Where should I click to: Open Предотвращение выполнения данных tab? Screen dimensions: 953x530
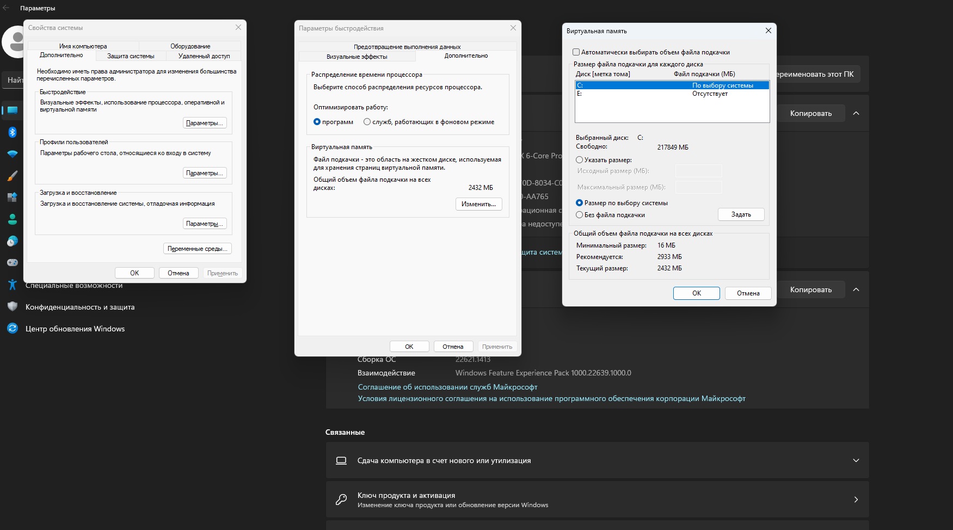[x=407, y=47]
